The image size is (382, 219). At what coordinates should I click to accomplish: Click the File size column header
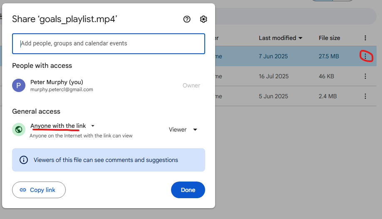tap(329, 38)
